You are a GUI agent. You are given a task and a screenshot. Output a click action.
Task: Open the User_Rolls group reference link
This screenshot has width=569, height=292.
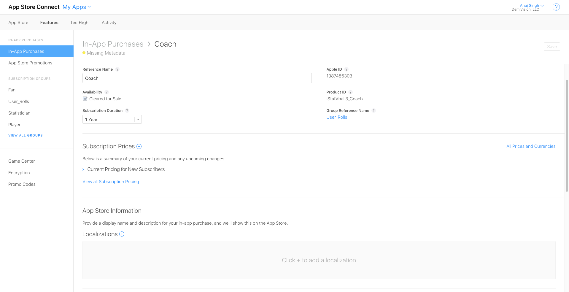point(337,117)
